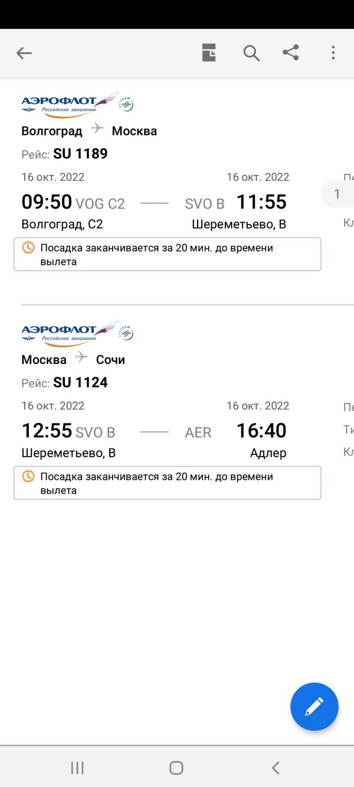
Task: Tap the Шереметьево, B arrival airport text
Action: (x=239, y=225)
